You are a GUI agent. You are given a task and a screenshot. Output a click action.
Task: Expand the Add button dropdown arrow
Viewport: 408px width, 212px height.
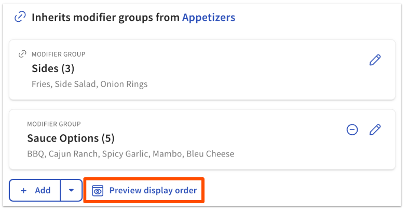pyautogui.click(x=71, y=190)
